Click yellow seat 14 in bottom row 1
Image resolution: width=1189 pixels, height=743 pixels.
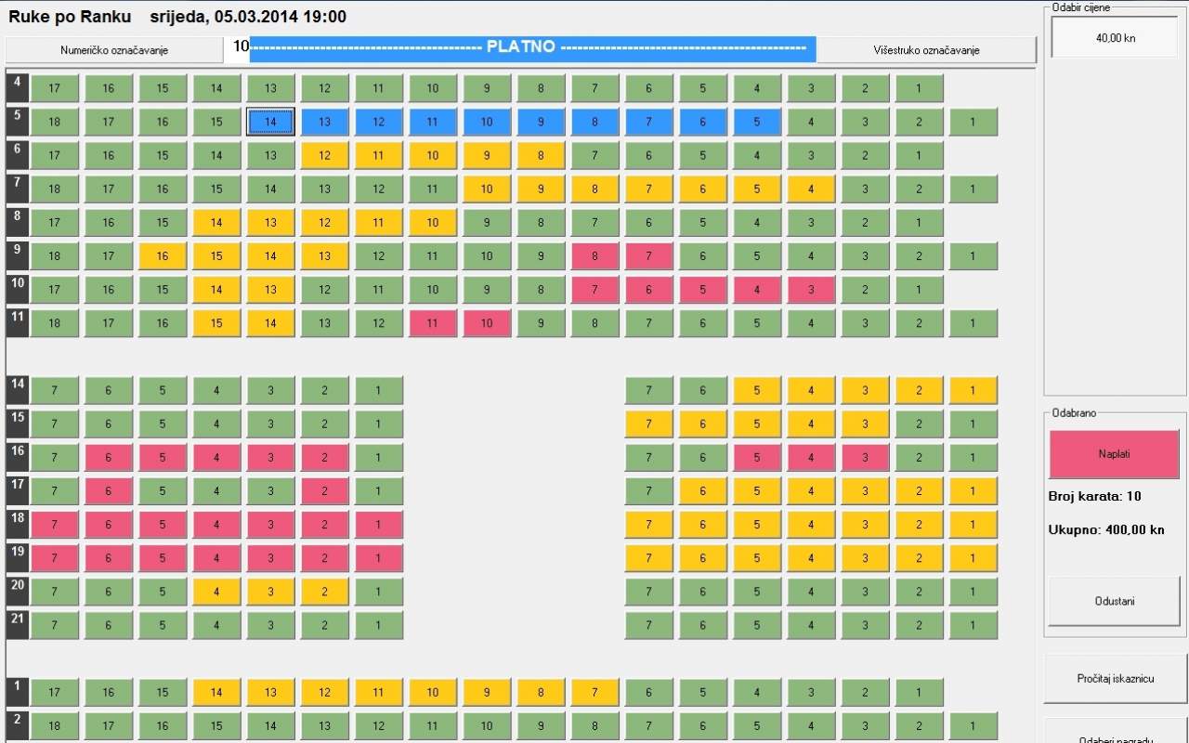pos(216,692)
